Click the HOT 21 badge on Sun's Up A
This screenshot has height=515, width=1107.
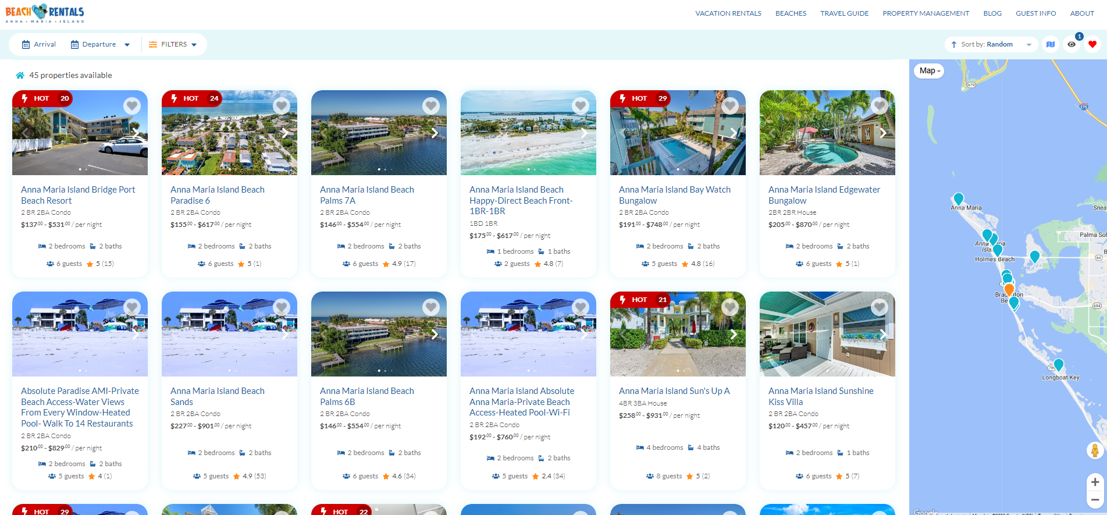point(640,300)
